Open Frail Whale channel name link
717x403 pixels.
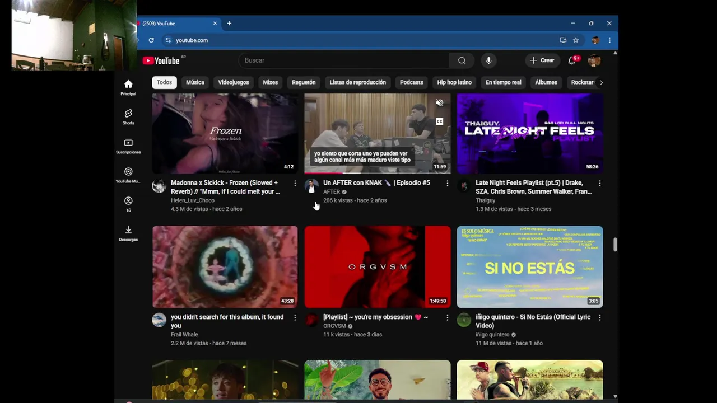click(184, 335)
